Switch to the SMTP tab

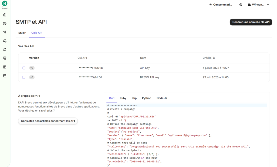pyautogui.click(x=22, y=33)
